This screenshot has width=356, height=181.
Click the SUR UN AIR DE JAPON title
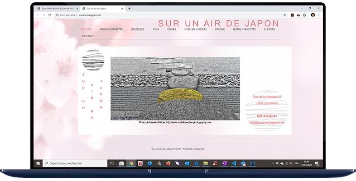point(219,23)
